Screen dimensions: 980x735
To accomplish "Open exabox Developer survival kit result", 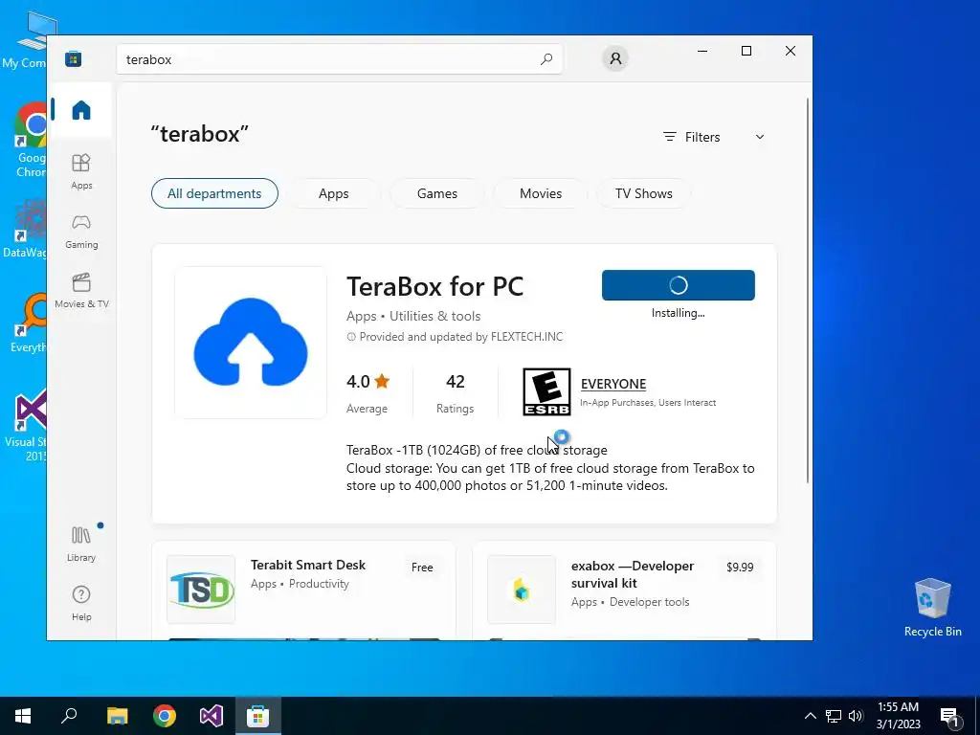I will pyautogui.click(x=624, y=590).
